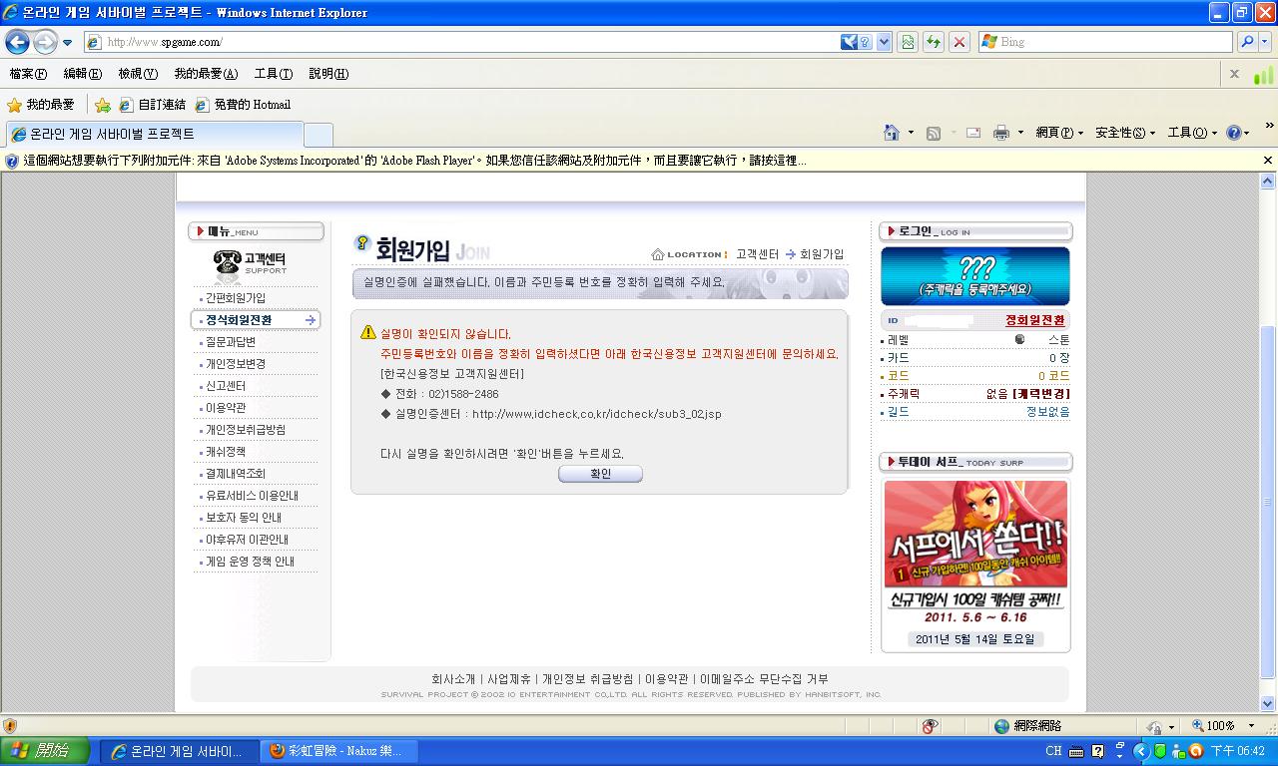
Task: Open the 工具 menu in the menu bar
Action: click(273, 74)
